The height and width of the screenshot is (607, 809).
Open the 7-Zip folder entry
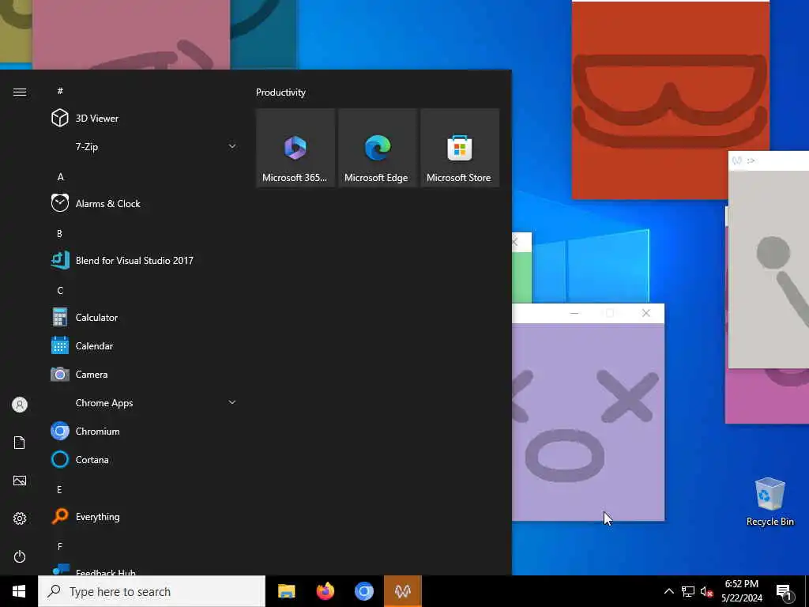click(x=144, y=146)
